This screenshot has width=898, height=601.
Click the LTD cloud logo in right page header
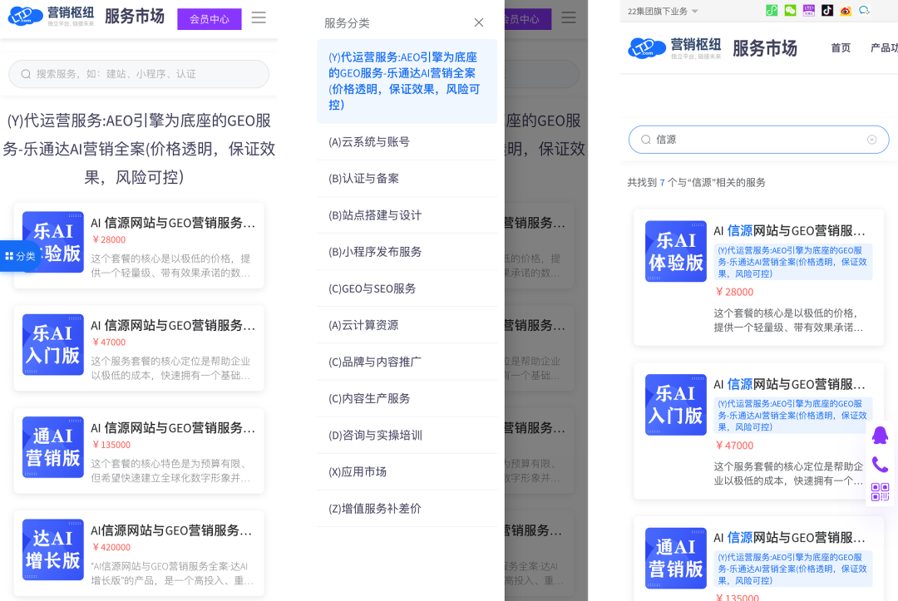[x=647, y=47]
